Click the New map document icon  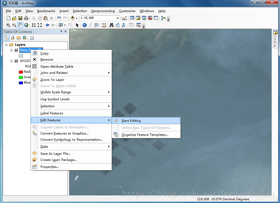pos(9,18)
